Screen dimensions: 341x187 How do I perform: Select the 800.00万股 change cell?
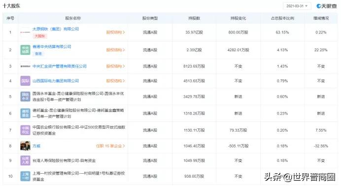pos(239,32)
